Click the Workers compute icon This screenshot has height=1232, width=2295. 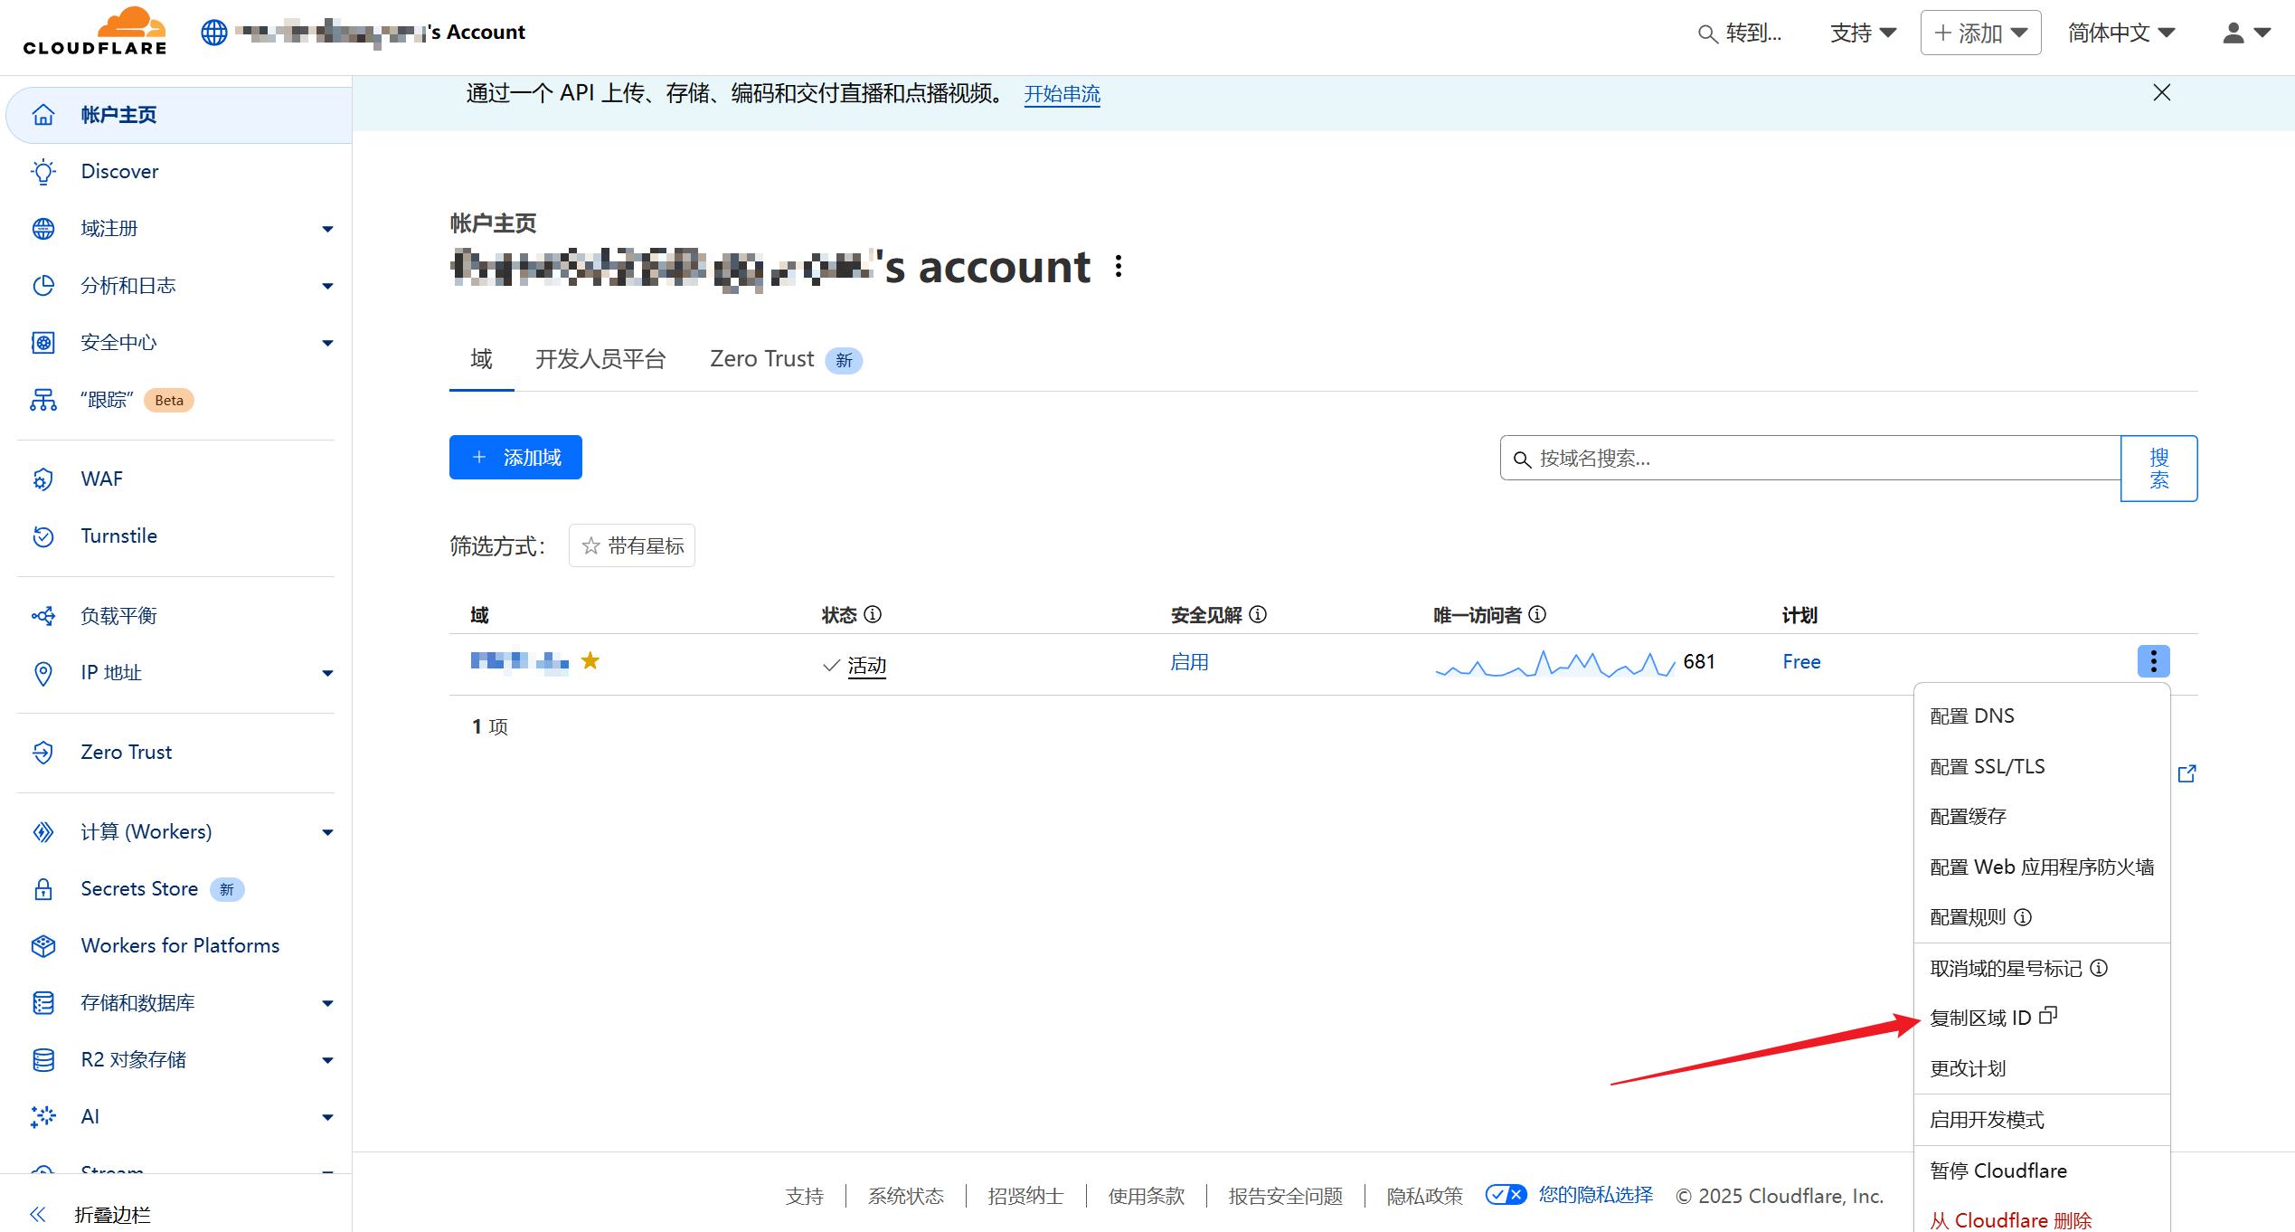point(43,832)
